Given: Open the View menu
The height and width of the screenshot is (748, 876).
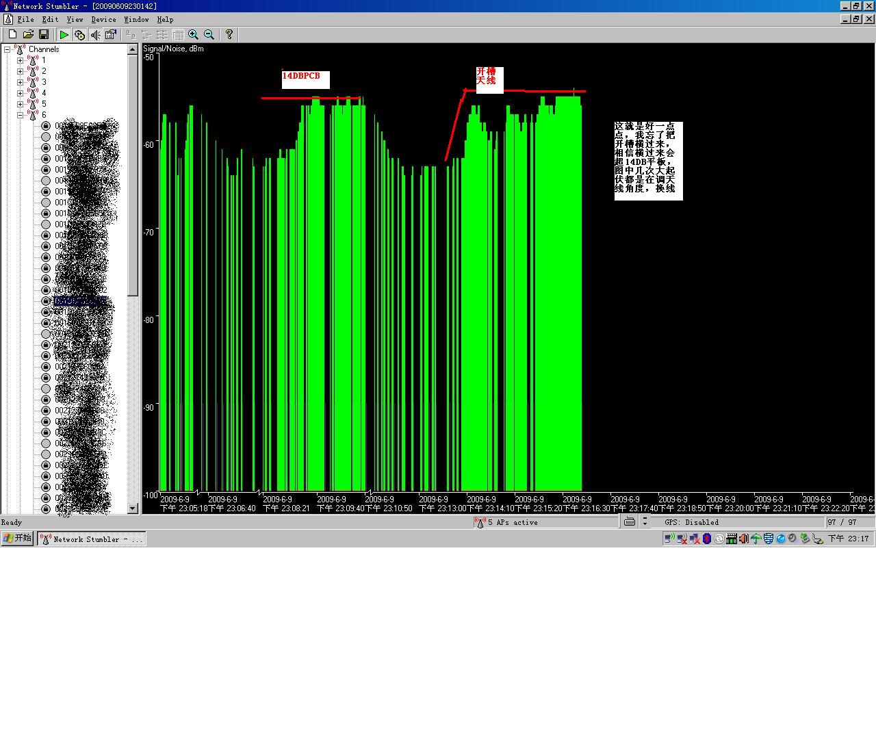Looking at the screenshot, I should [x=75, y=19].
